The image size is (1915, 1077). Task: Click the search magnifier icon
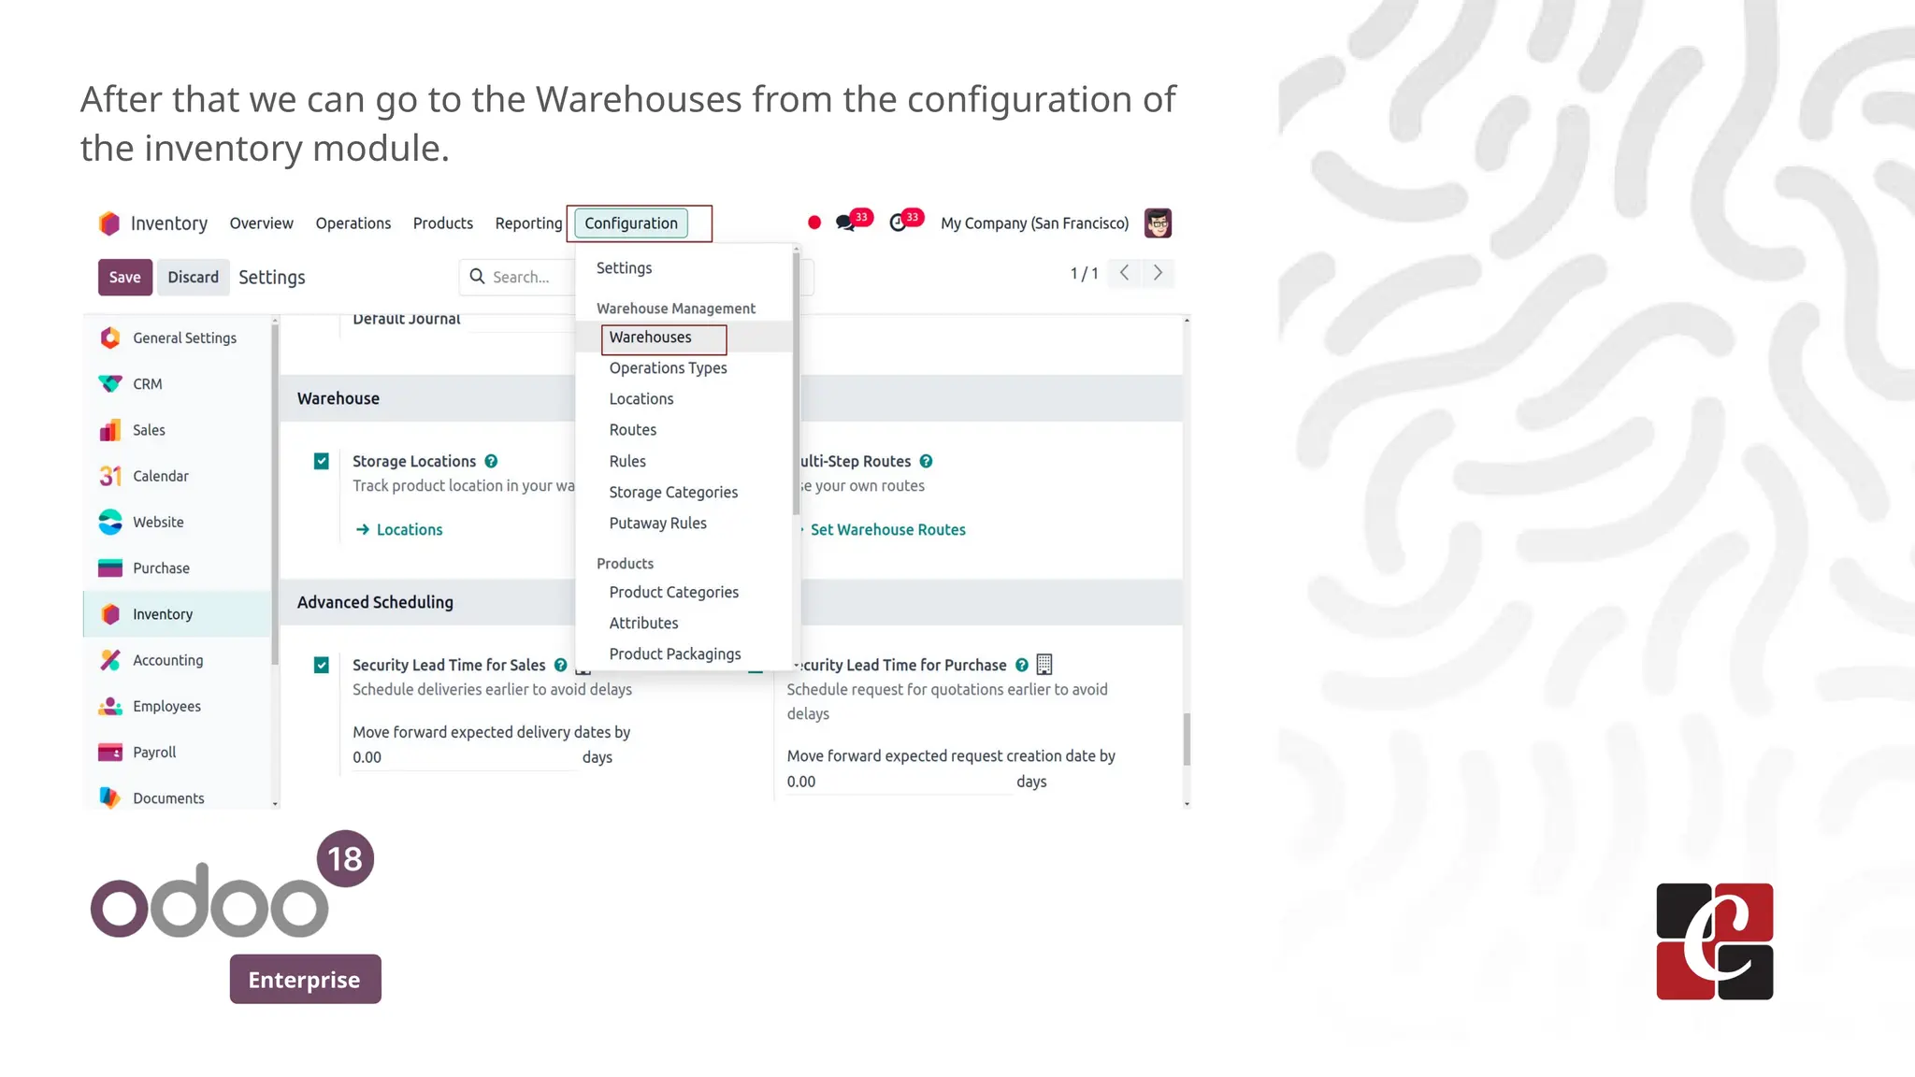click(x=477, y=277)
